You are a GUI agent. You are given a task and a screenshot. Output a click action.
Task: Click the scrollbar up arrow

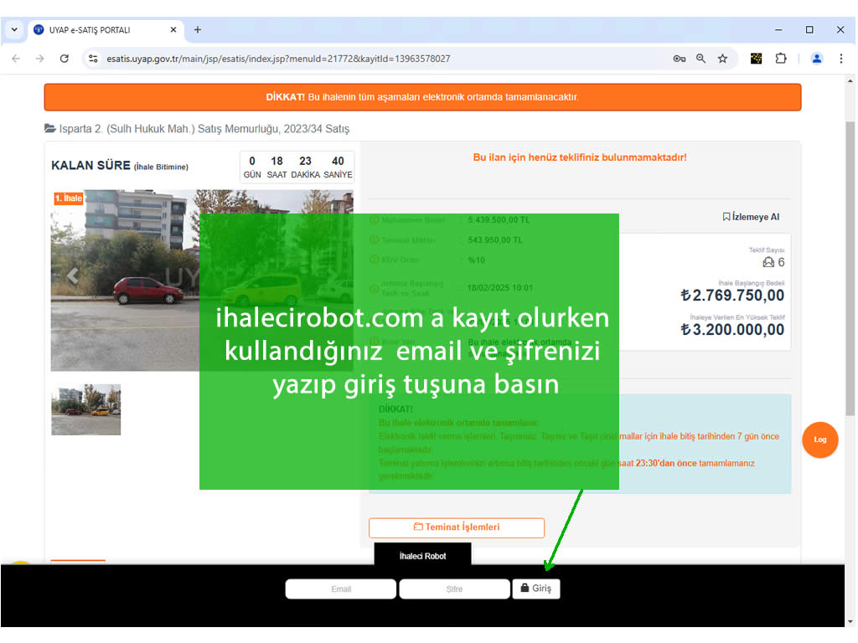pyautogui.click(x=850, y=81)
